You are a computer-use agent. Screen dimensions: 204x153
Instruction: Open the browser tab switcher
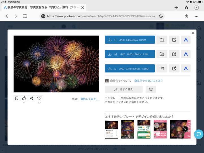coord(196,8)
